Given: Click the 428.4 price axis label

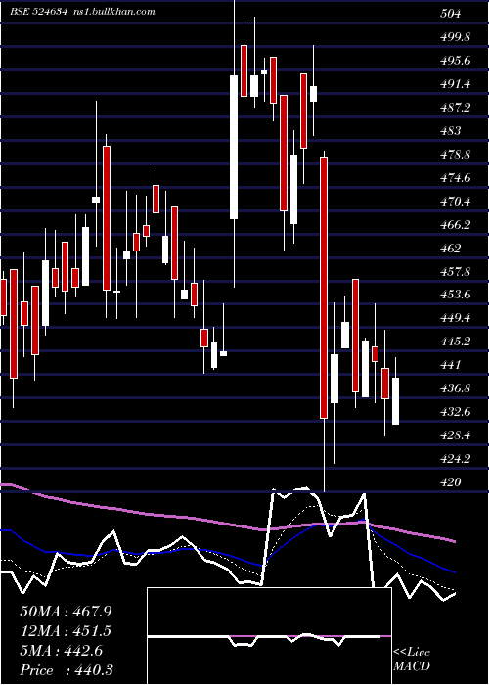Looking at the screenshot, I should [456, 435].
